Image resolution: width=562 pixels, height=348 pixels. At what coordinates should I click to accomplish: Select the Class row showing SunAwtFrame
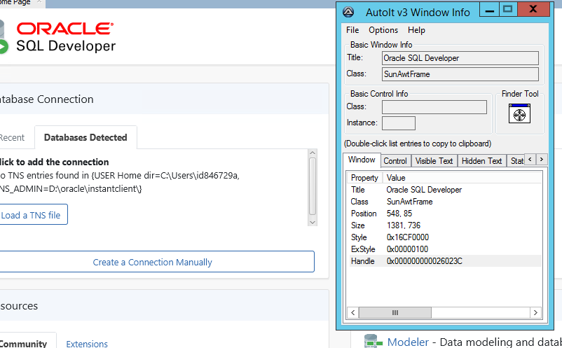[444, 202]
